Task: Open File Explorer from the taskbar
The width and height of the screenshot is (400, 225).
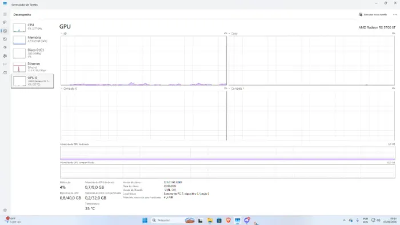Action: (x=210, y=220)
